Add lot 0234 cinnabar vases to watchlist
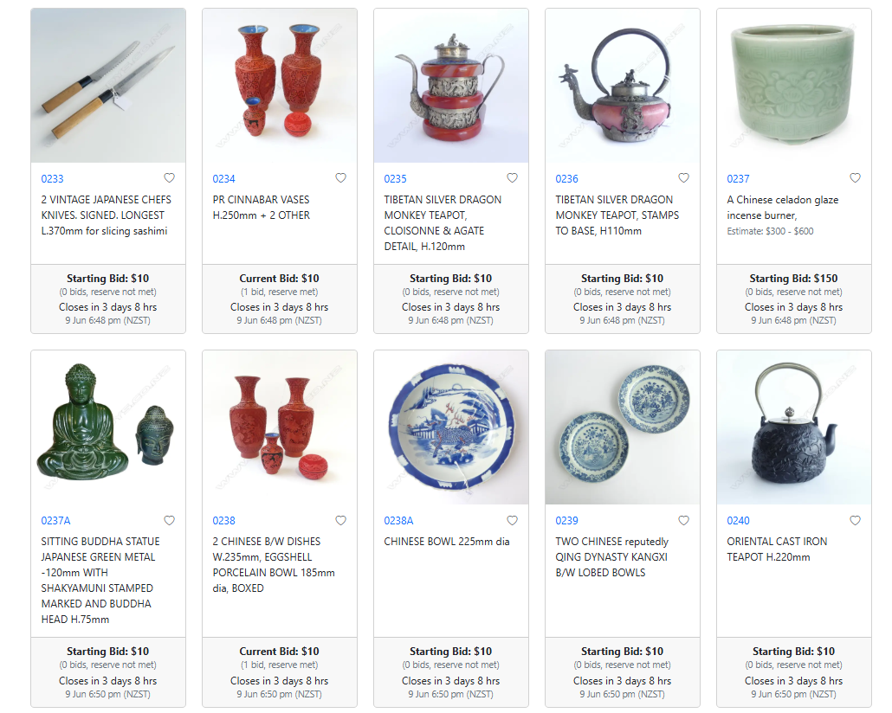This screenshot has width=892, height=713. (340, 178)
